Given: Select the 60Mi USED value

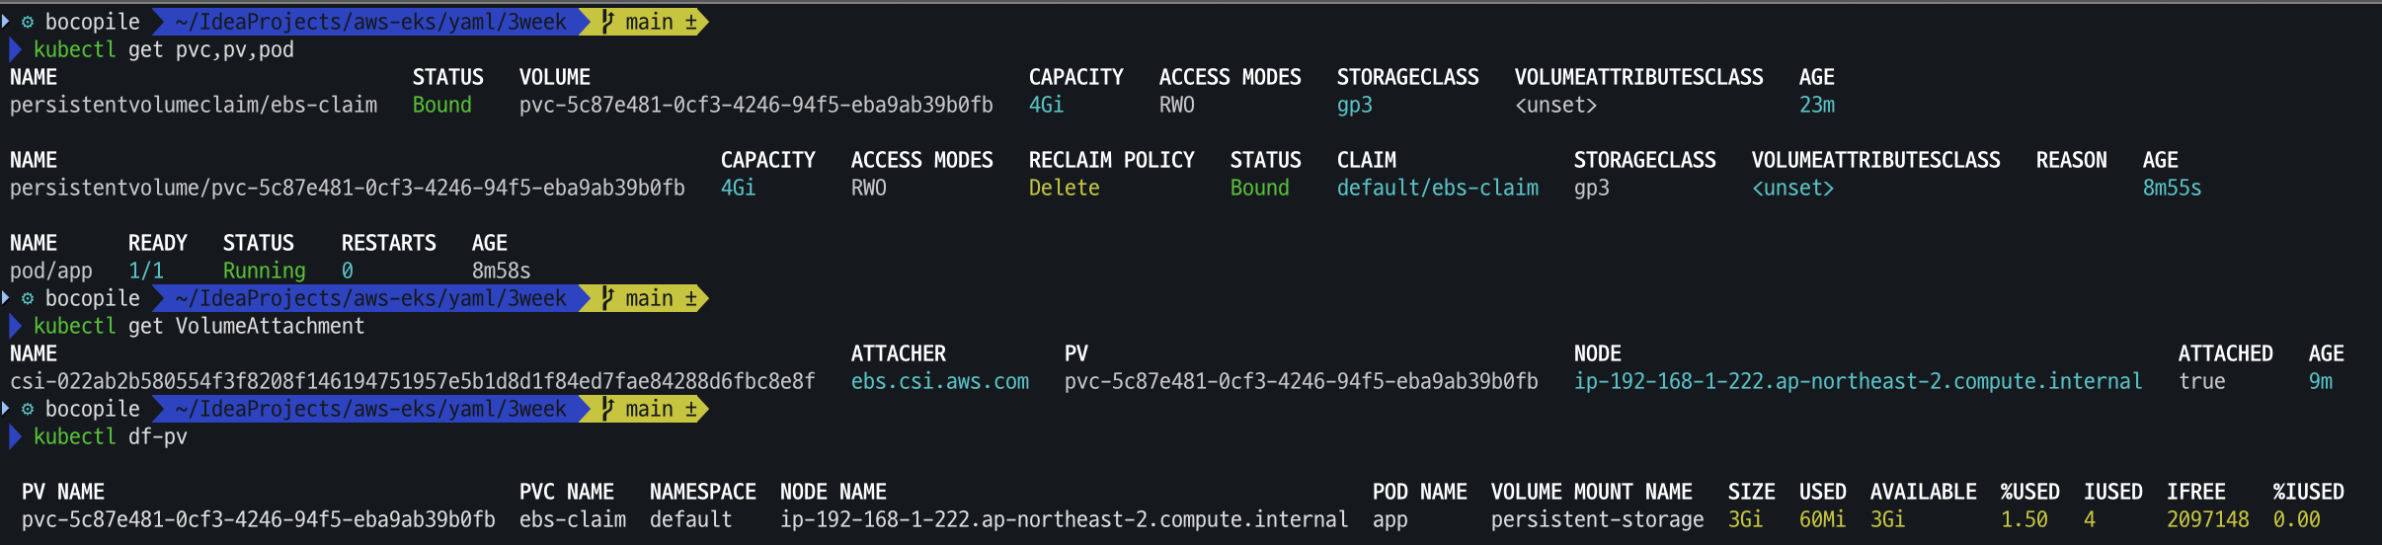Looking at the screenshot, I should pyautogui.click(x=1822, y=519).
